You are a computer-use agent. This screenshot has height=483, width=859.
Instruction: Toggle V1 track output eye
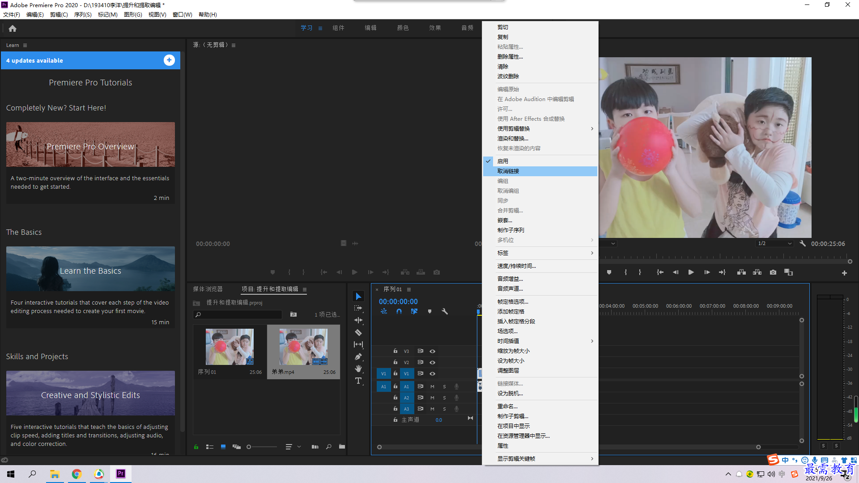pos(432,373)
